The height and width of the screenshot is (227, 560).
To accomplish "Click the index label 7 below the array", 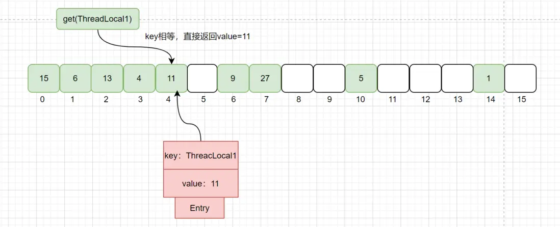I will (265, 100).
